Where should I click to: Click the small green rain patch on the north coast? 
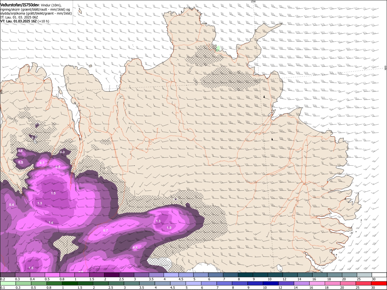[218, 48]
